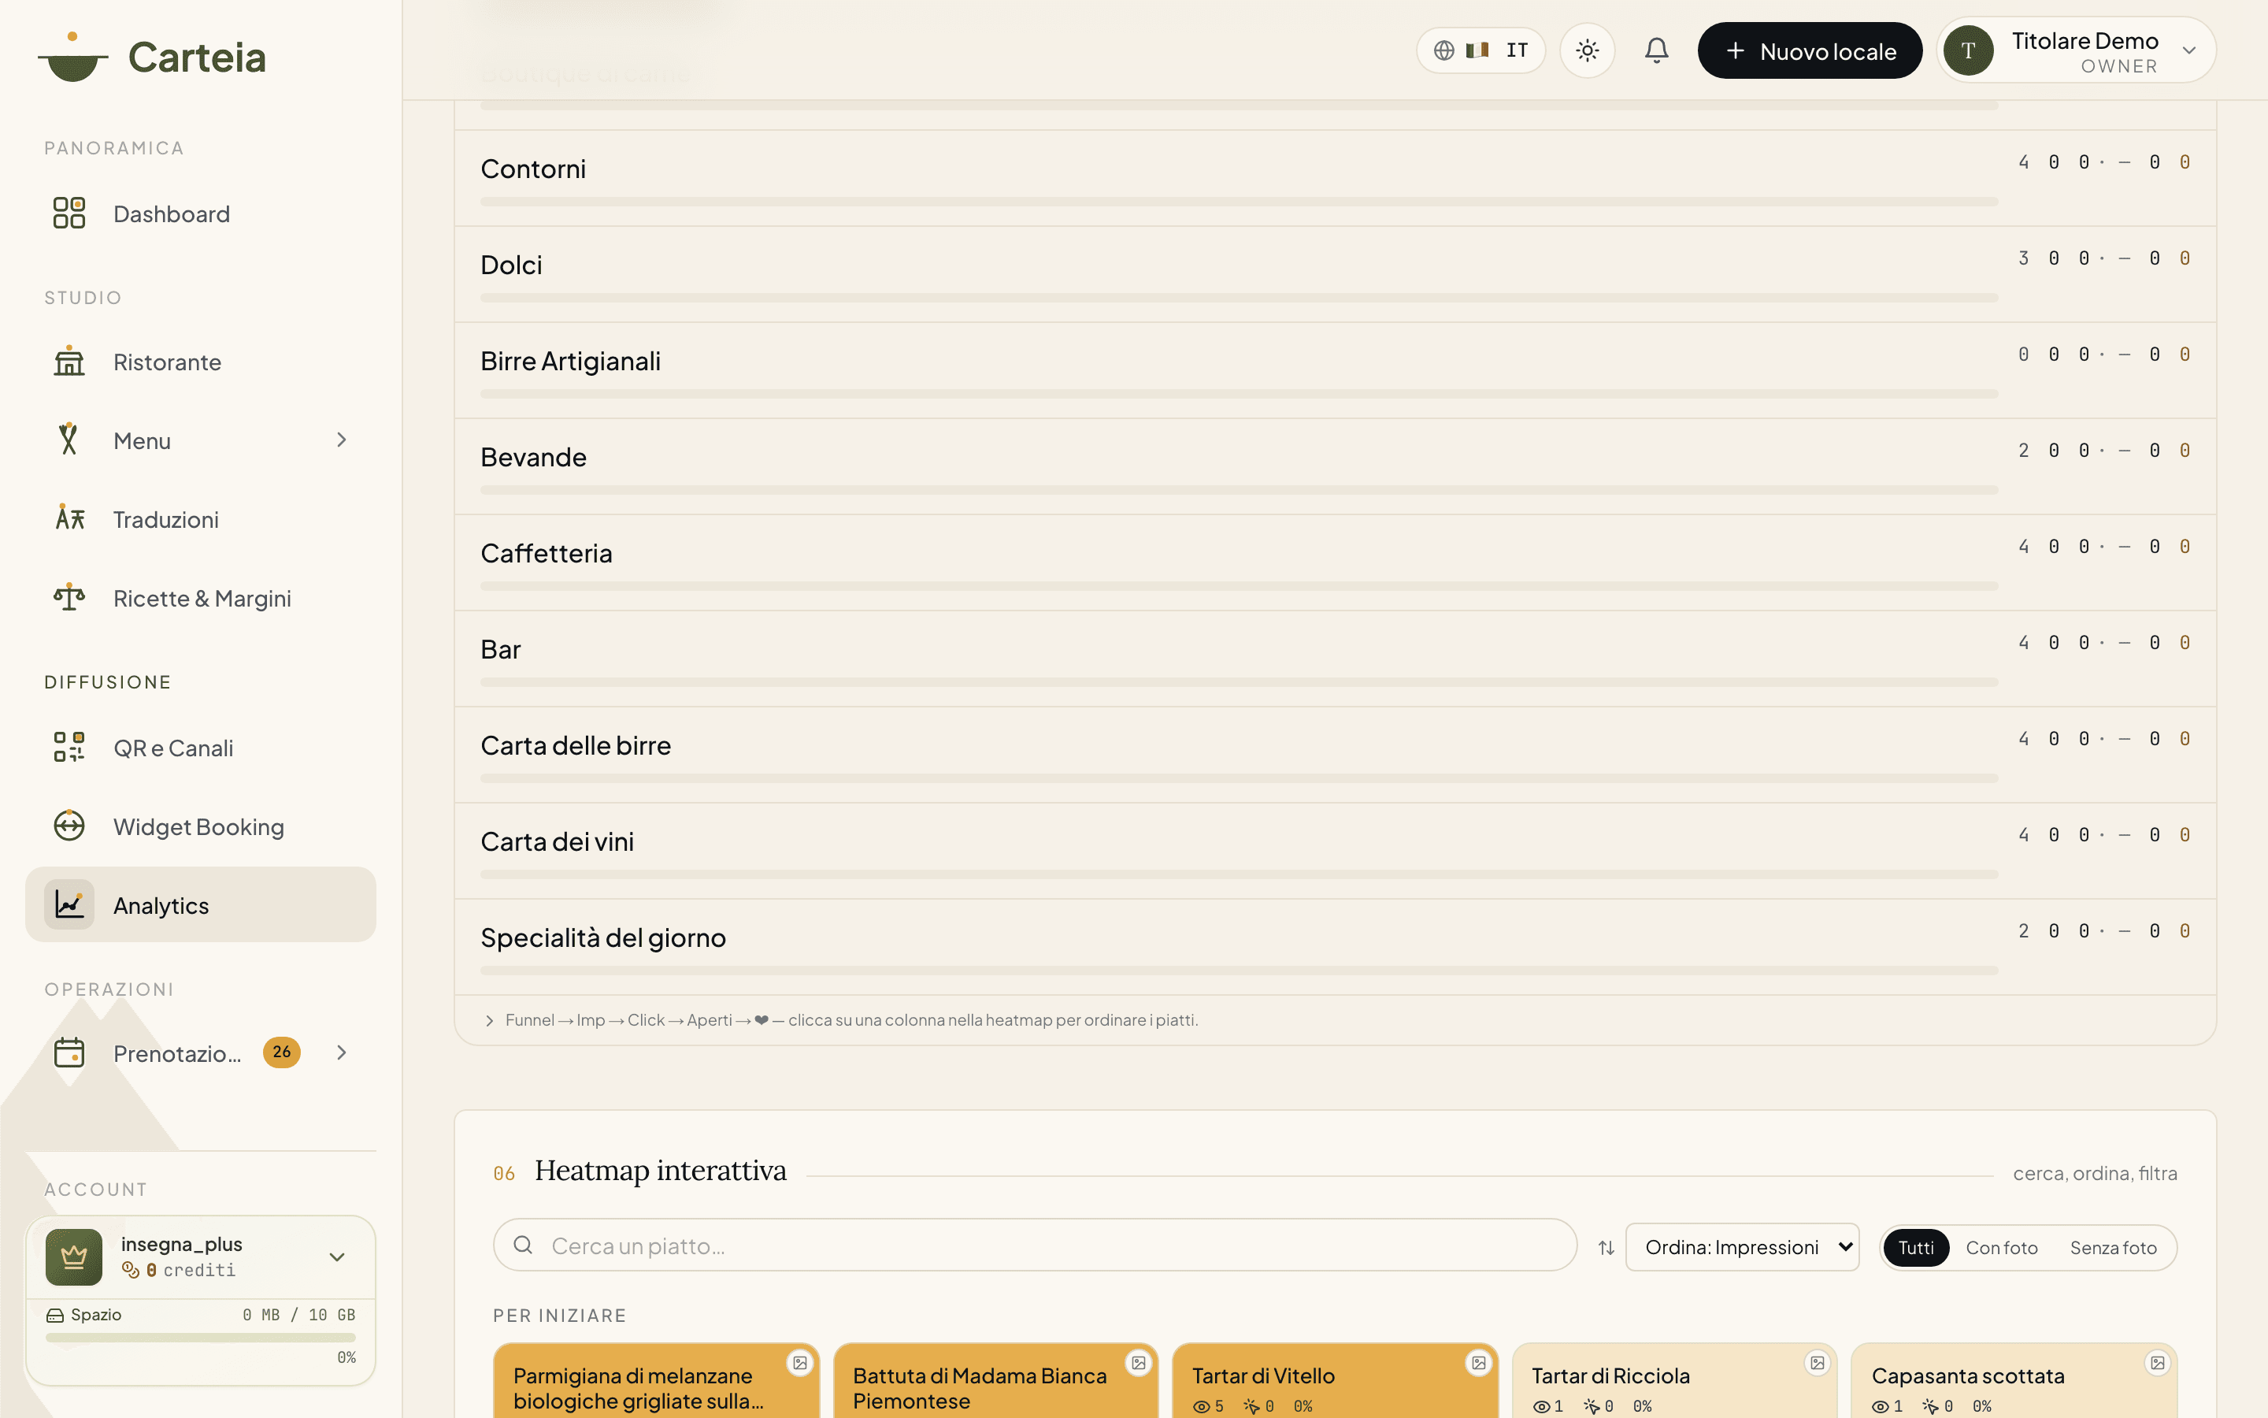Image resolution: width=2268 pixels, height=1418 pixels.
Task: Select the Con foto filter
Action: tap(2001, 1247)
